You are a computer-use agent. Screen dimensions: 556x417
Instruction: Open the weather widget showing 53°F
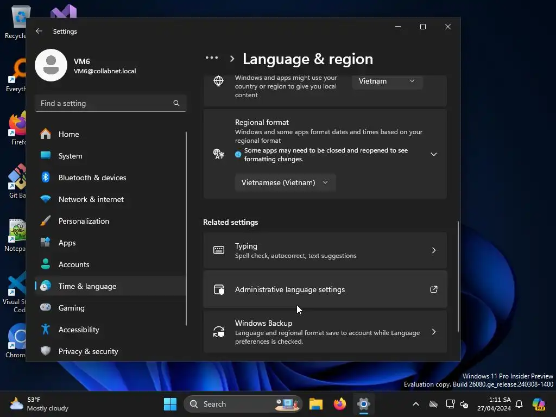tap(39, 404)
